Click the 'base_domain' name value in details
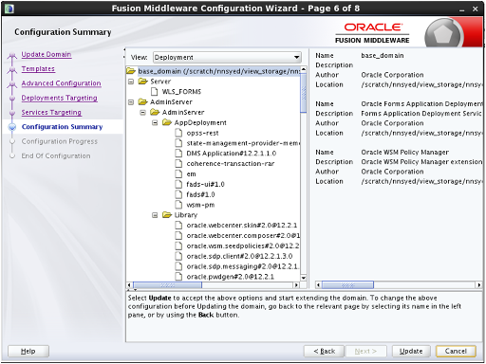Screen dimensions: 486x364 (x=383, y=56)
